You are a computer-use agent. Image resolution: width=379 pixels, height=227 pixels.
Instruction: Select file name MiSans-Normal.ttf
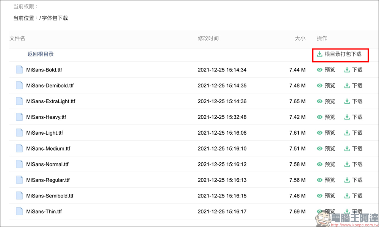[x=47, y=164]
